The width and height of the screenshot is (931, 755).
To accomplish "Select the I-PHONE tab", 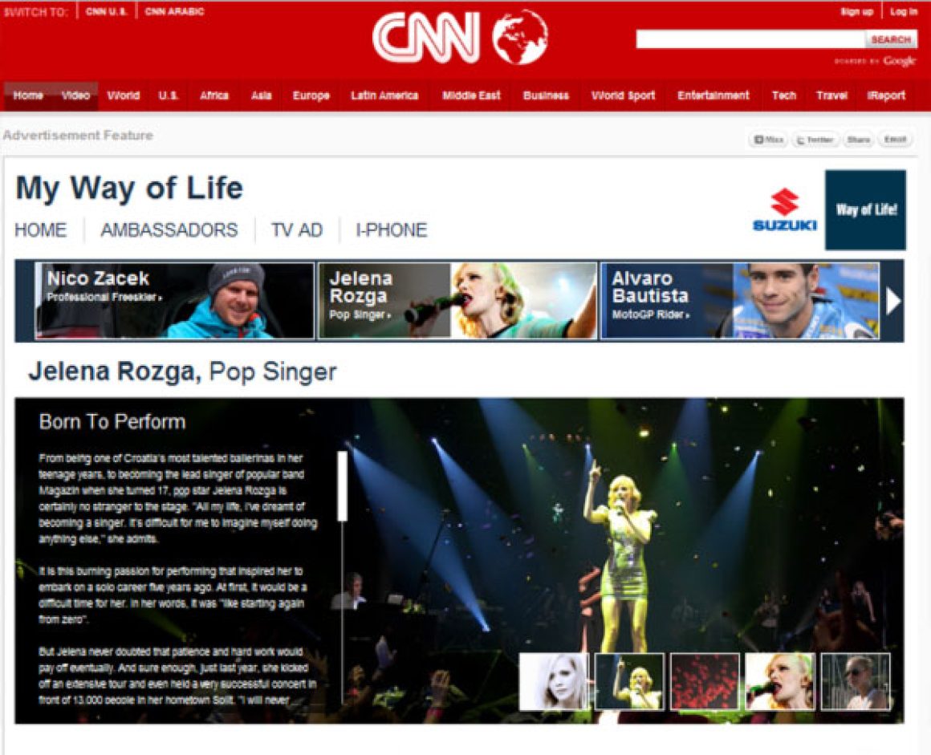I will pyautogui.click(x=392, y=229).
